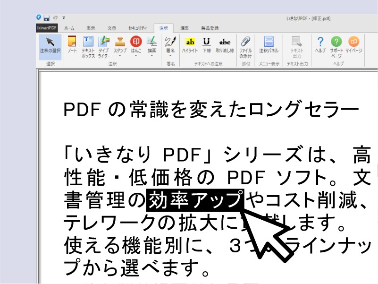This screenshot has height=284, width=378.
Task: Choose the テキストボックス tool
Action: click(x=88, y=47)
